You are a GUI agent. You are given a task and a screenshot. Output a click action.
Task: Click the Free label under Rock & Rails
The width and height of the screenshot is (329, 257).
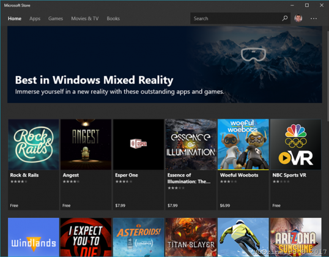(14, 206)
